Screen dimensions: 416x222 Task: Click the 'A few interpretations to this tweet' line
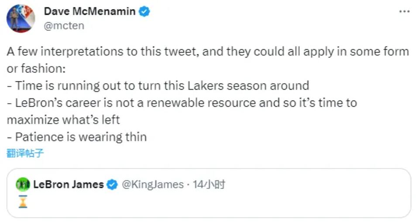click(208, 52)
